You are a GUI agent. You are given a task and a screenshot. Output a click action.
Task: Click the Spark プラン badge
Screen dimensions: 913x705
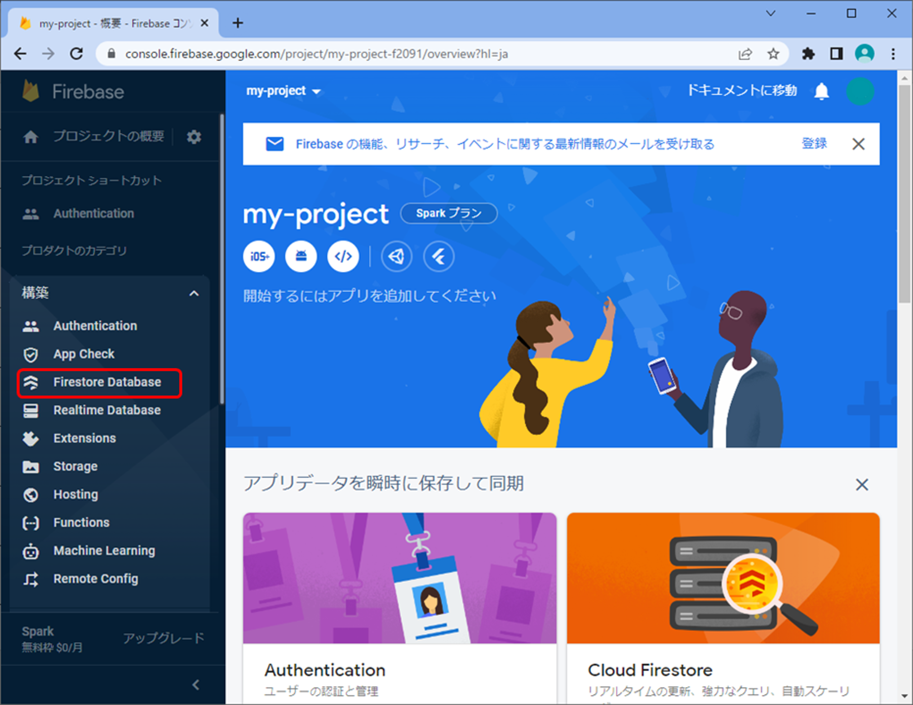tap(448, 213)
